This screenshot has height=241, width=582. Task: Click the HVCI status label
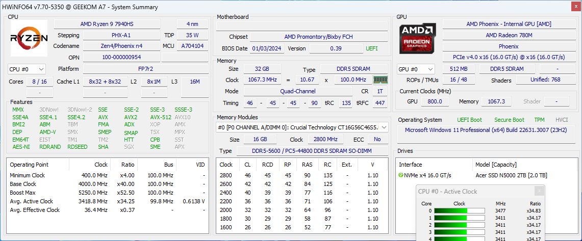coord(562,120)
